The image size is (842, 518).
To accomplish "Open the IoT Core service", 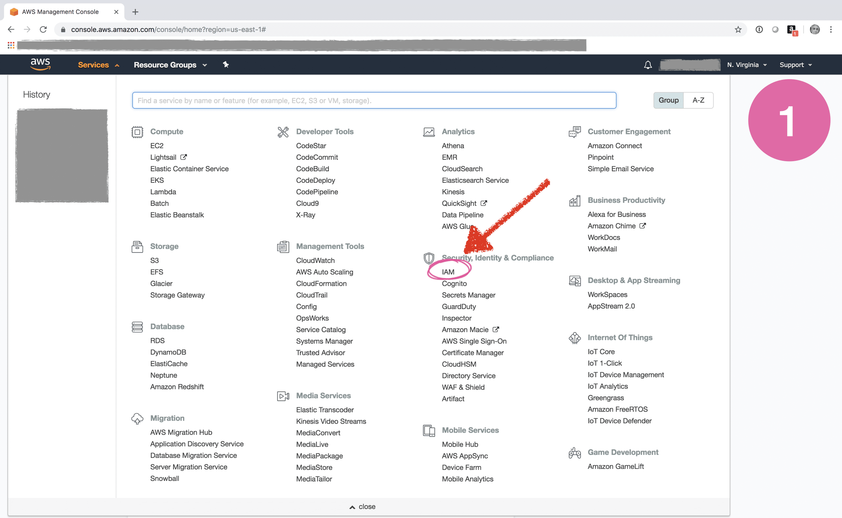I will coord(601,352).
